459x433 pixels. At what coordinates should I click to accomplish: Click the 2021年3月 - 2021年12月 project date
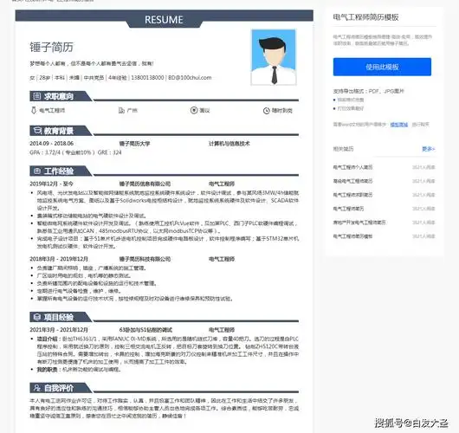(x=59, y=330)
